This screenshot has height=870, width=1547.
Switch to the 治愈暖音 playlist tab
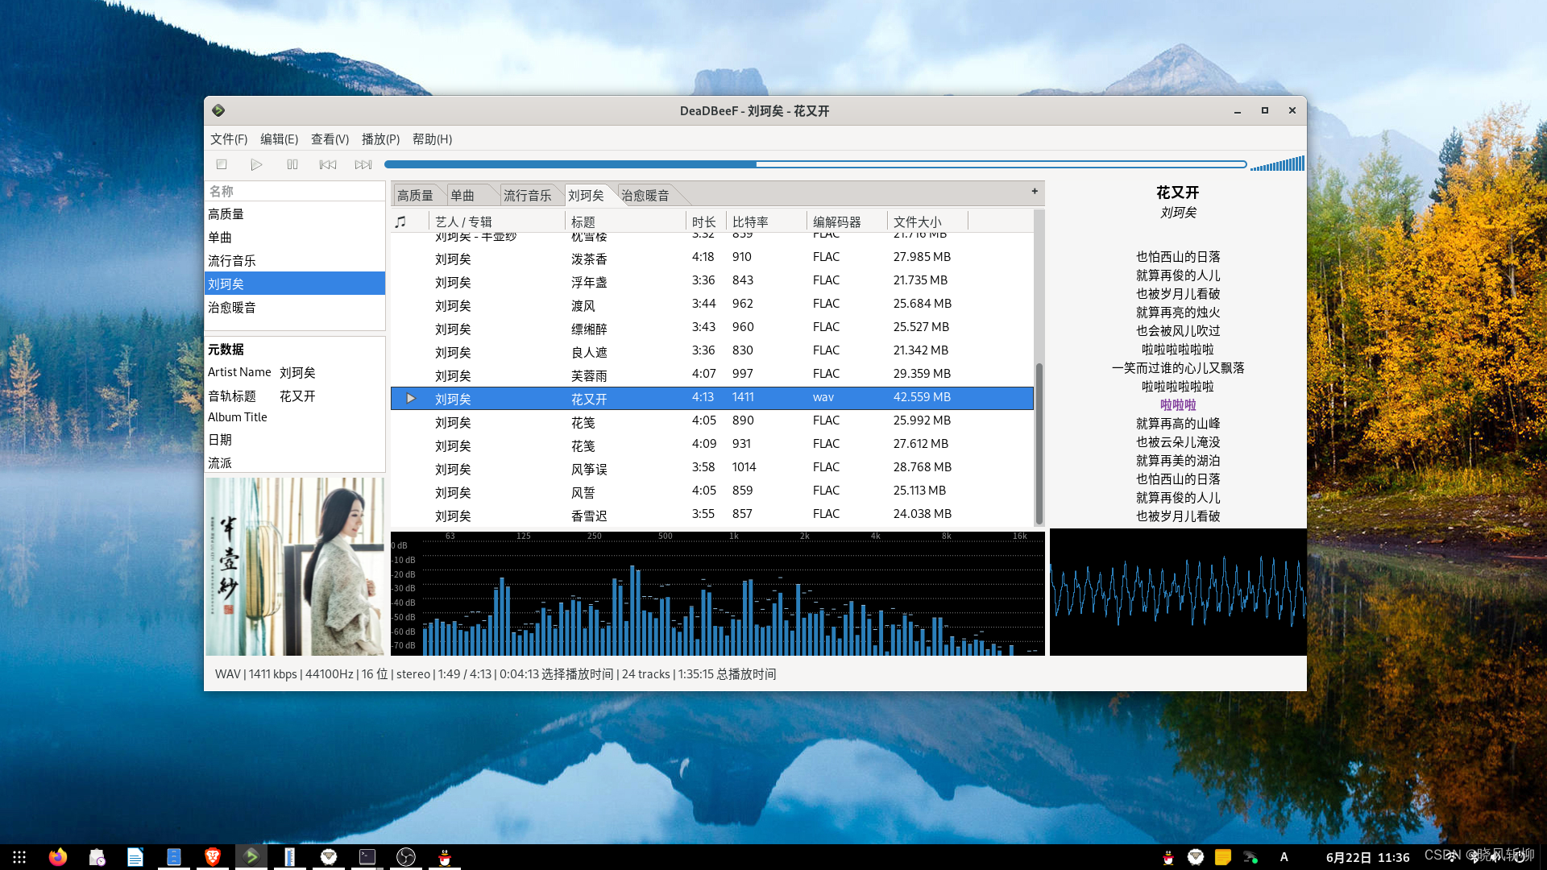(645, 196)
